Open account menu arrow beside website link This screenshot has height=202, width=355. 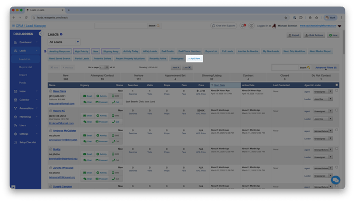340,26
